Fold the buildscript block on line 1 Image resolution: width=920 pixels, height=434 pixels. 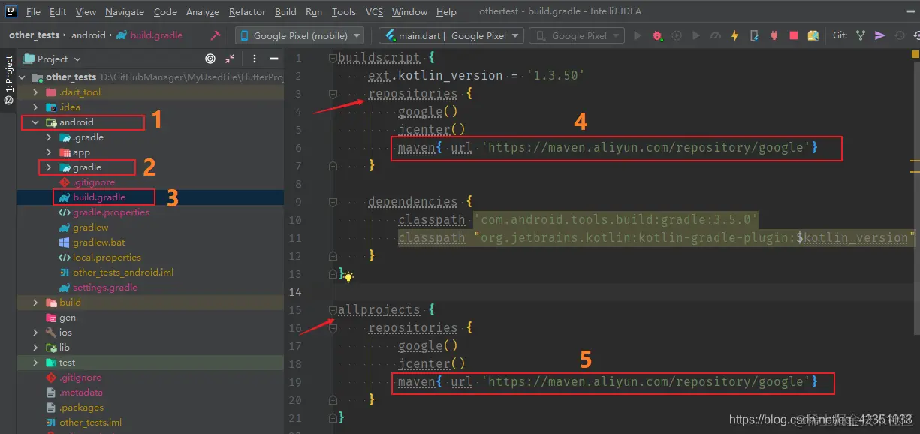[x=333, y=58]
